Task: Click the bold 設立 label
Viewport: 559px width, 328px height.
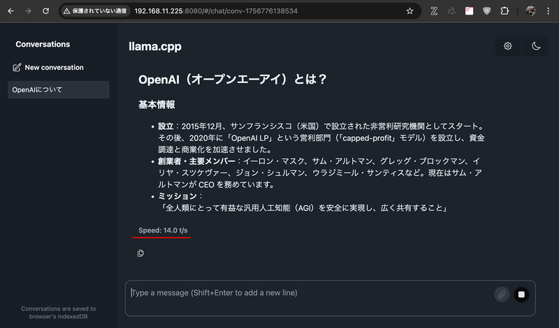Action: (x=166, y=126)
